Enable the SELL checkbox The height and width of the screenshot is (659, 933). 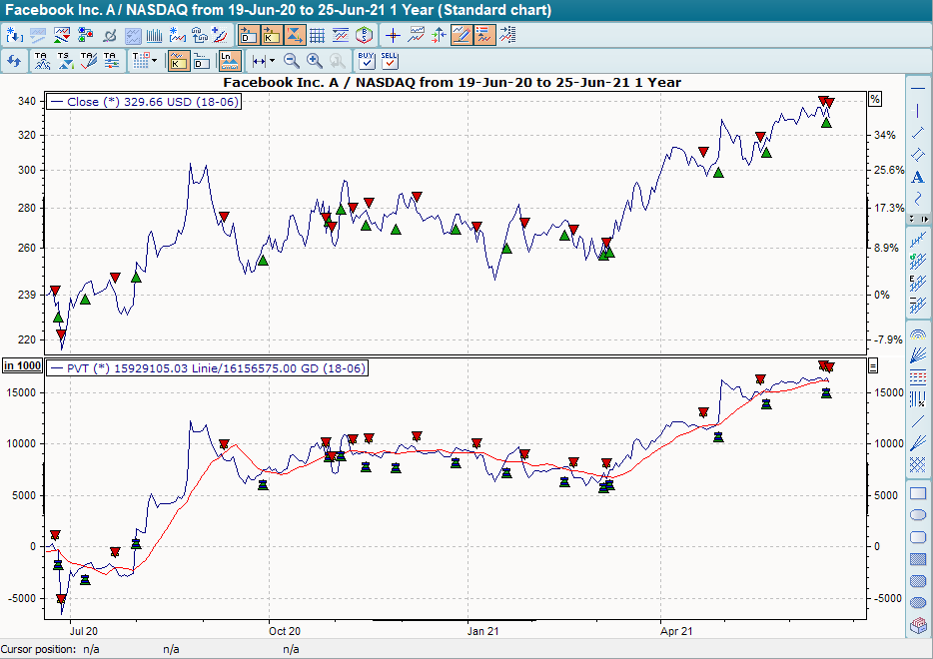389,62
